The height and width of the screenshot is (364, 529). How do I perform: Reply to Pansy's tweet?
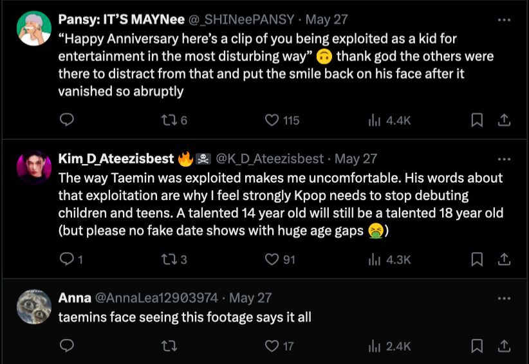click(x=67, y=120)
